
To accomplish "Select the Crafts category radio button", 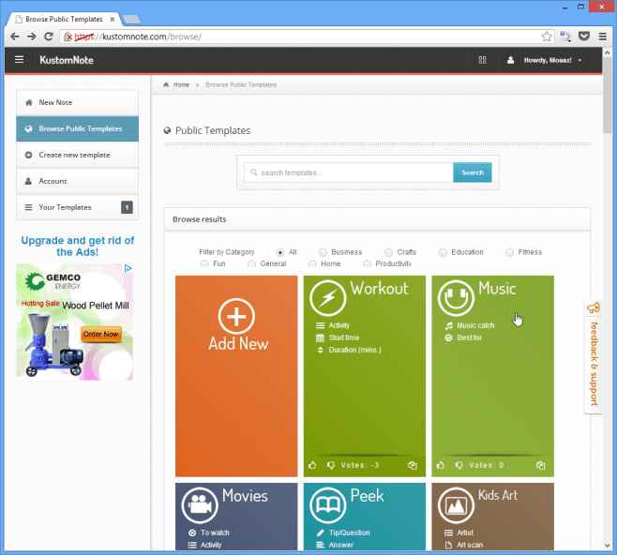I will coord(388,252).
